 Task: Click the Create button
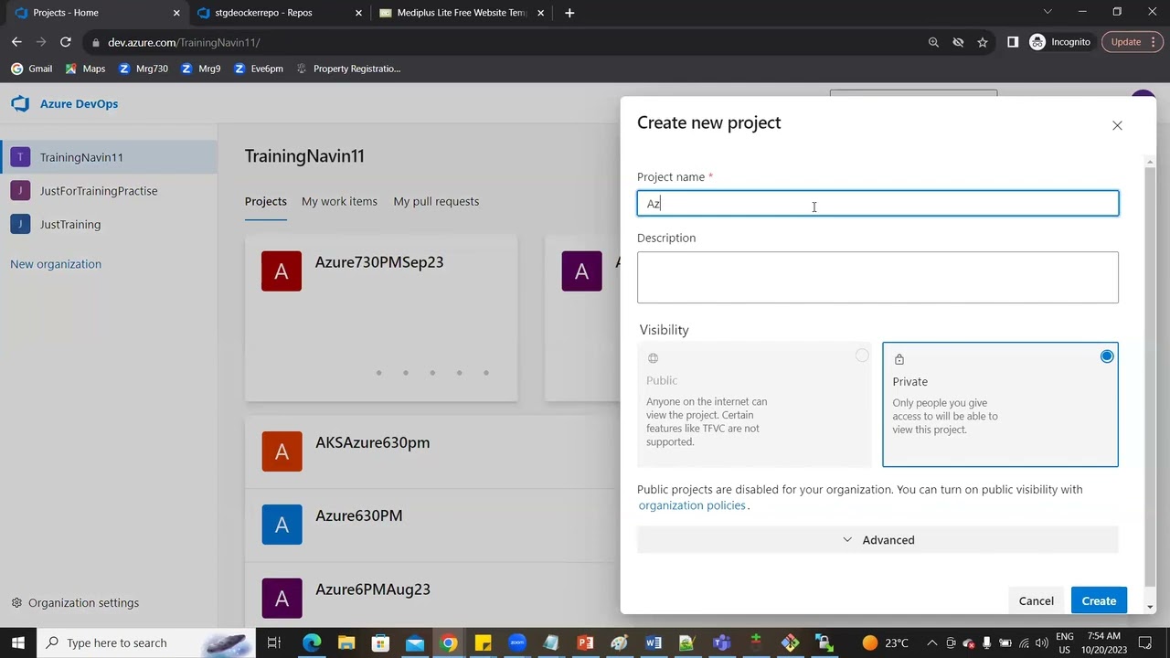point(1099,600)
